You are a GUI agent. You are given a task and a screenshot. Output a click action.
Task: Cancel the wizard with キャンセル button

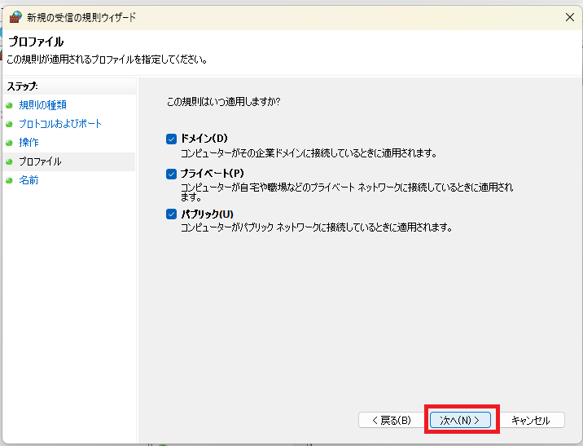tap(531, 420)
